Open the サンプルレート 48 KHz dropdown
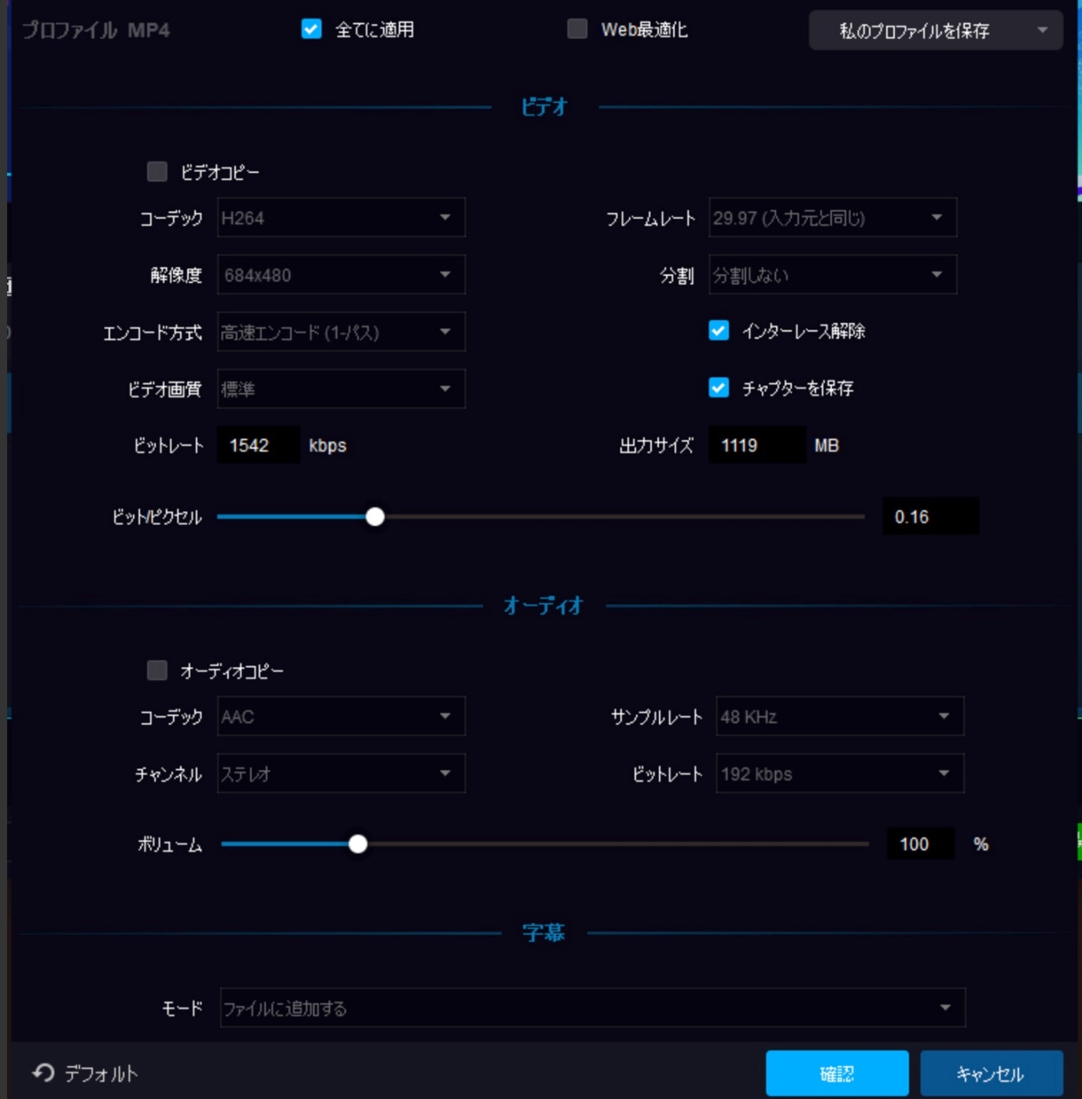This screenshot has height=1099, width=1082. 840,716
